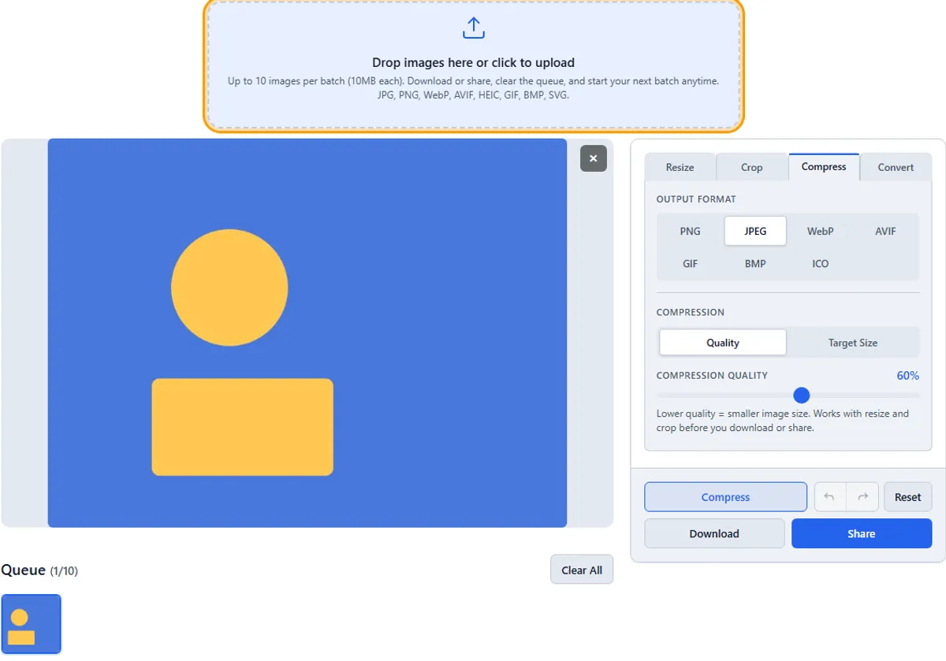
Task: Click the Queue (1/10) heading
Action: 39,570
